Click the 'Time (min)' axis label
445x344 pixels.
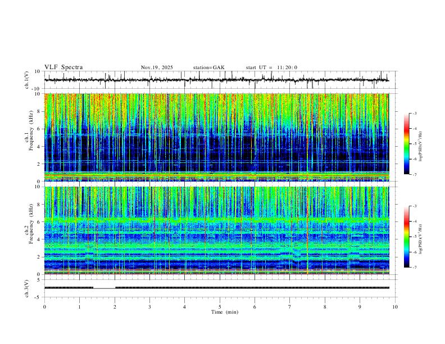[x=225, y=312]
